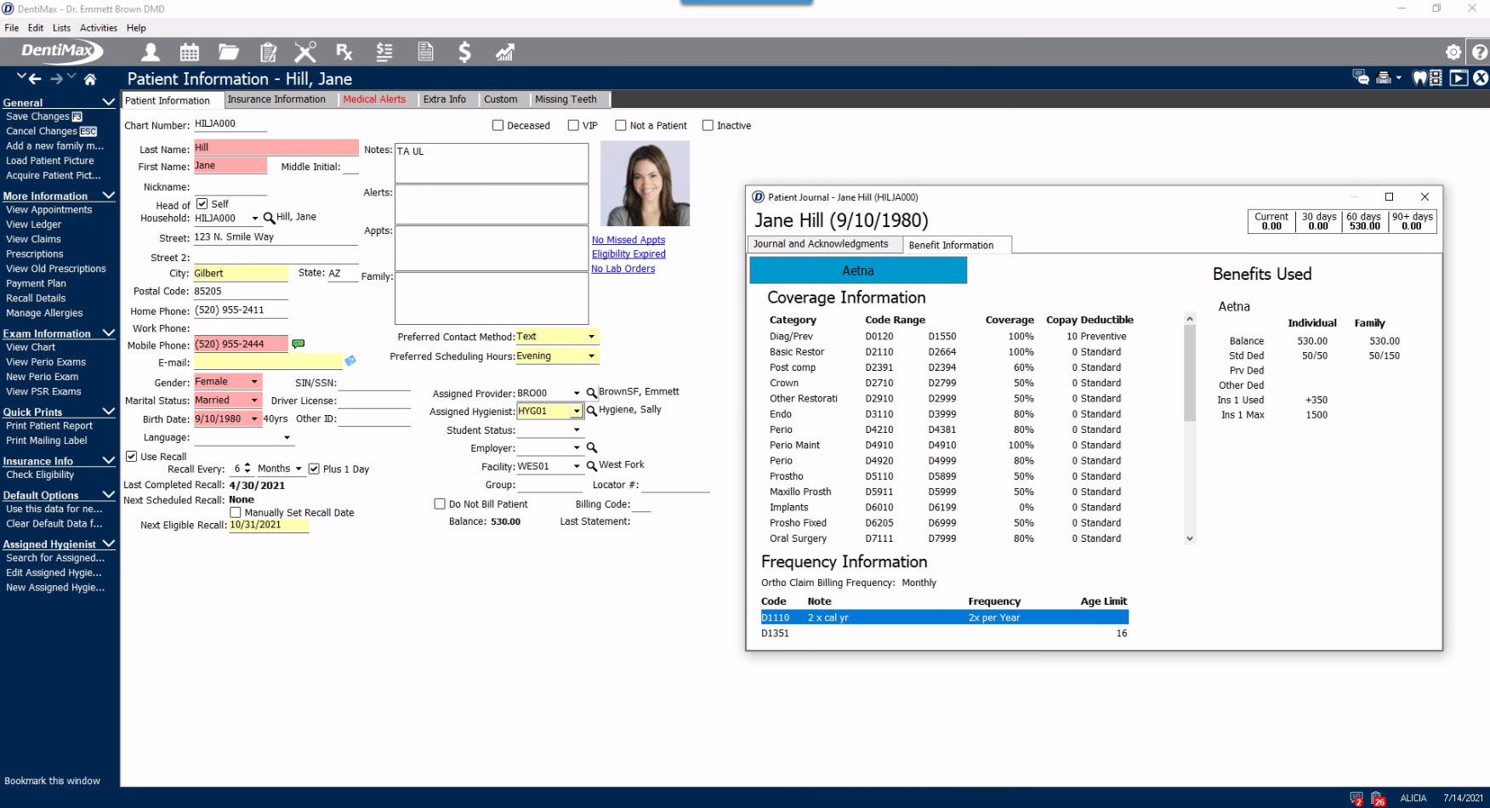Screen dimensions: 1490x808
Task: Select Check Eligibility in the sidebar
Action: (x=40, y=475)
